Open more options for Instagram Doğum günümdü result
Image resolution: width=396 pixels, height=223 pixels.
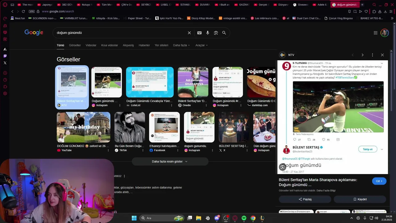coord(120,105)
